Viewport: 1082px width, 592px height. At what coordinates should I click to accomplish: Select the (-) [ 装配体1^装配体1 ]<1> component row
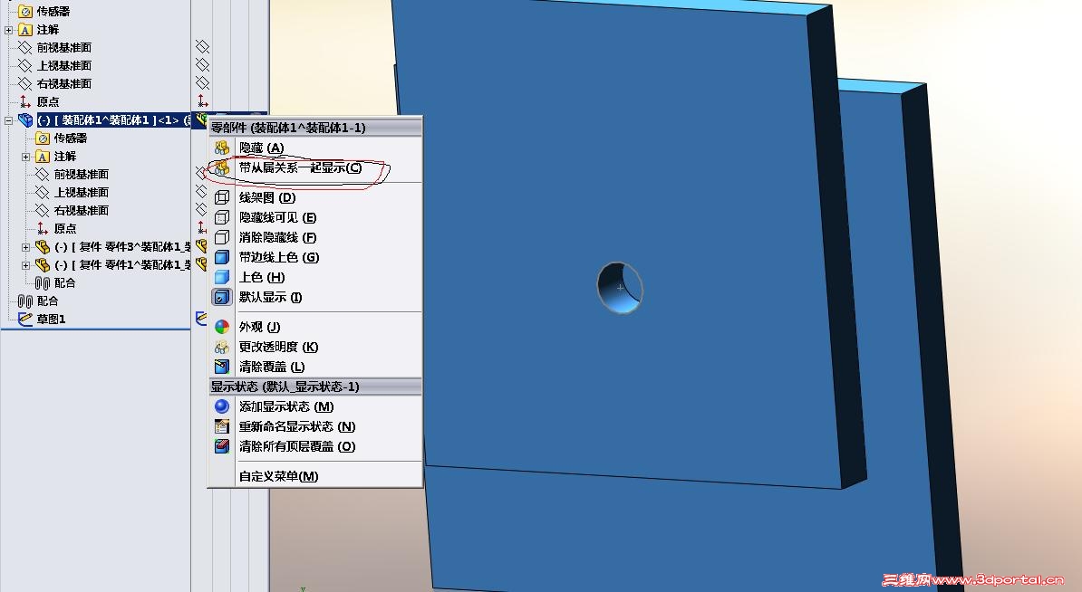click(103, 120)
